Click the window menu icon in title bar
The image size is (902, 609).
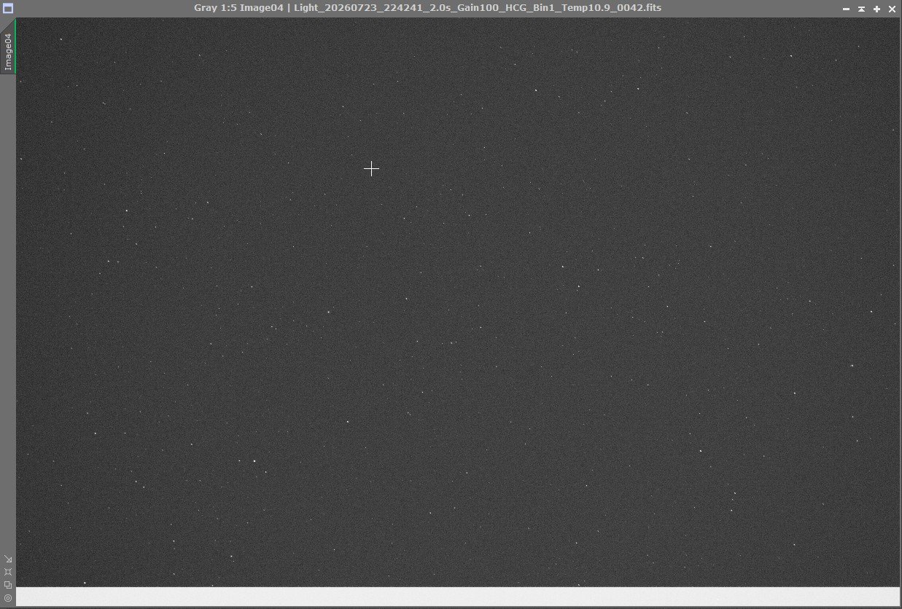[8, 9]
